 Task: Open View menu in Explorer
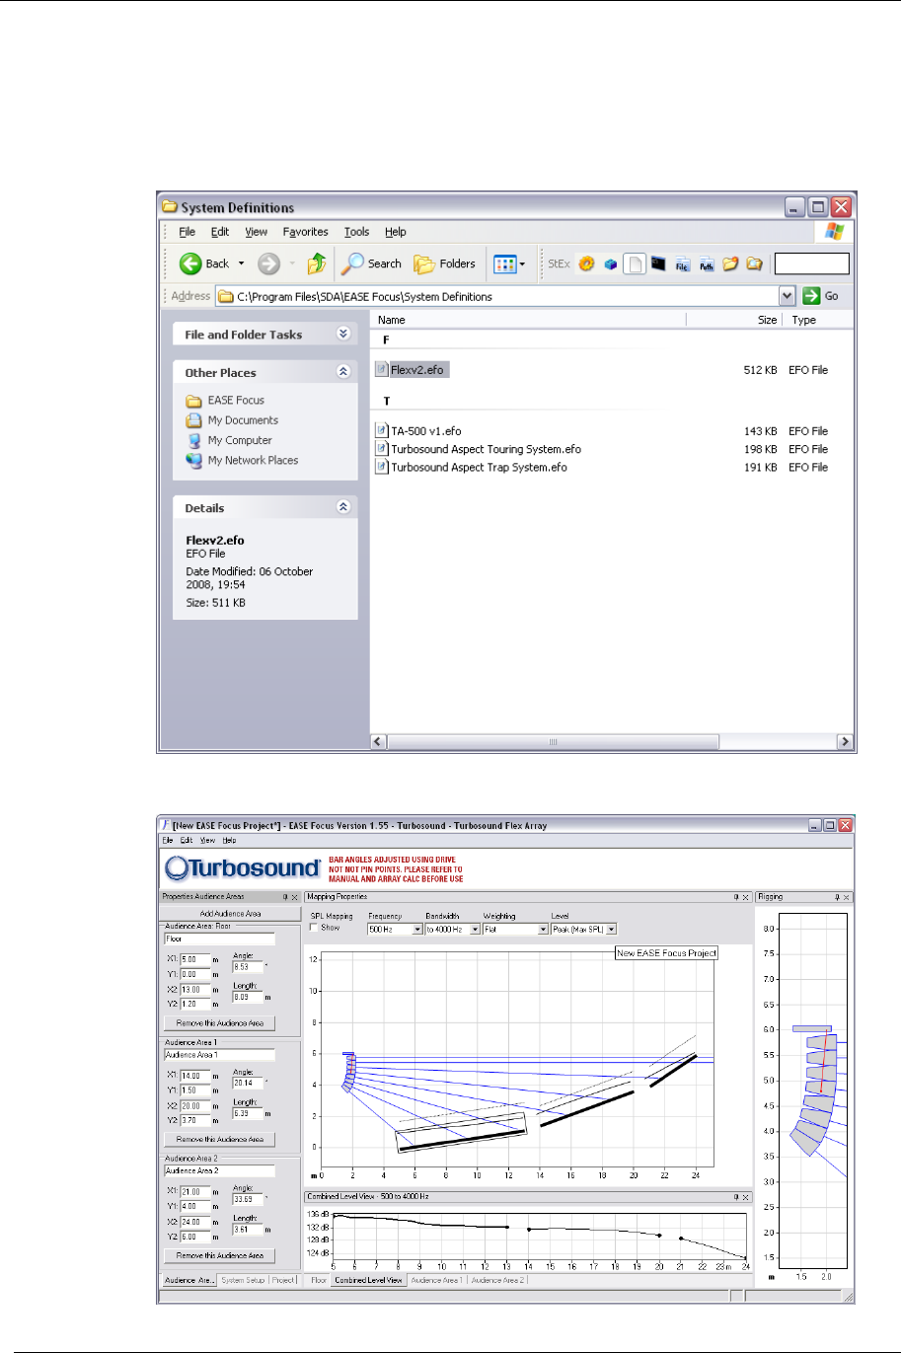257,232
